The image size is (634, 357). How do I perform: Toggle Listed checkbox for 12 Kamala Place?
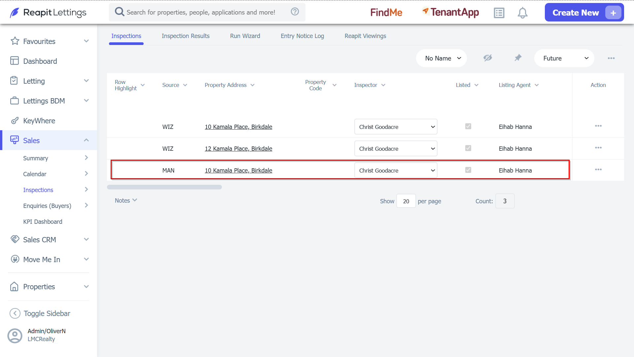[468, 148]
